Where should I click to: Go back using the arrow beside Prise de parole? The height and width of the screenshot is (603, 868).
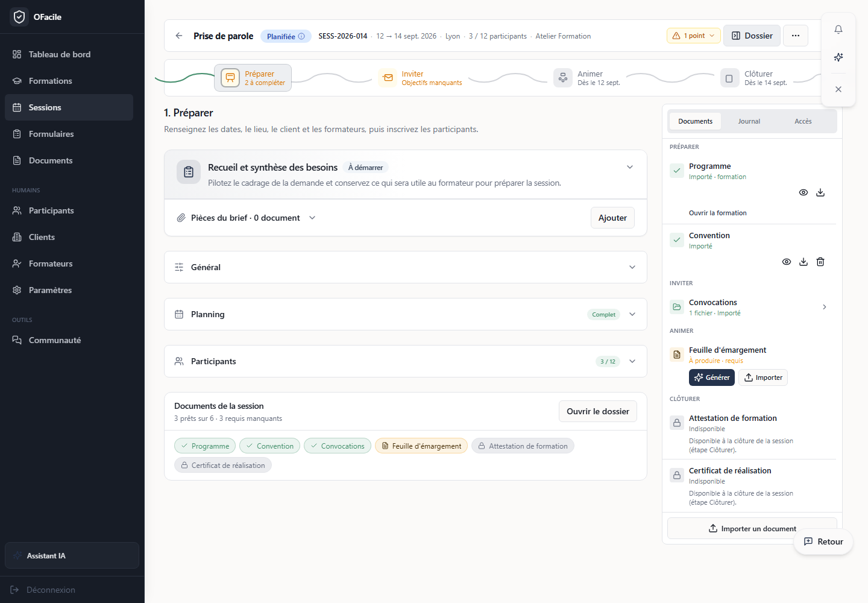pos(179,36)
